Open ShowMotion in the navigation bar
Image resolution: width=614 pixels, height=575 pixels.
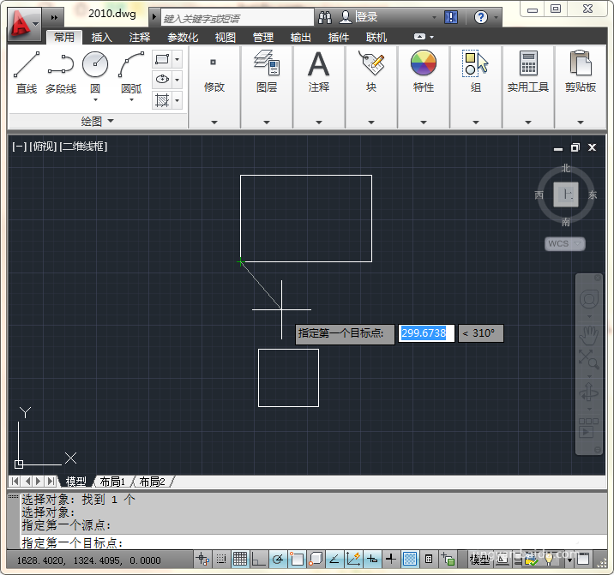[x=589, y=428]
